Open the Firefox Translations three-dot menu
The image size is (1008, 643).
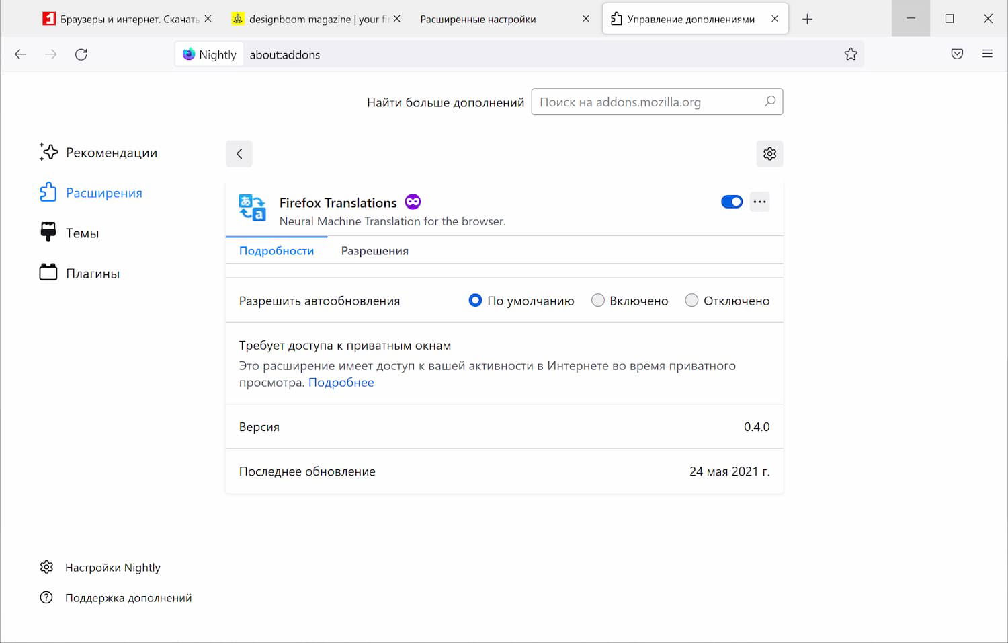coord(759,202)
